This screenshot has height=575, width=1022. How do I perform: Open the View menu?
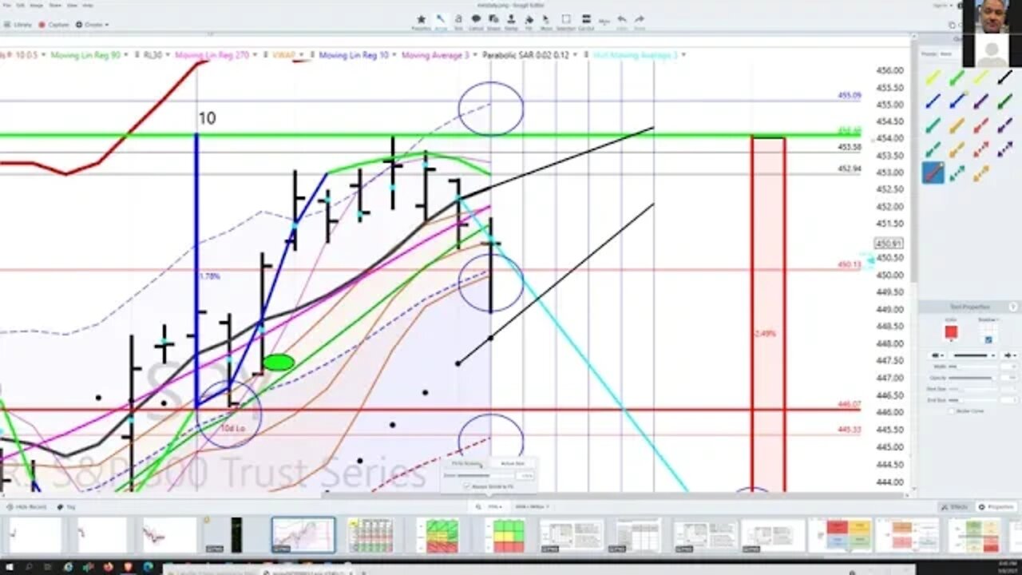point(73,5)
